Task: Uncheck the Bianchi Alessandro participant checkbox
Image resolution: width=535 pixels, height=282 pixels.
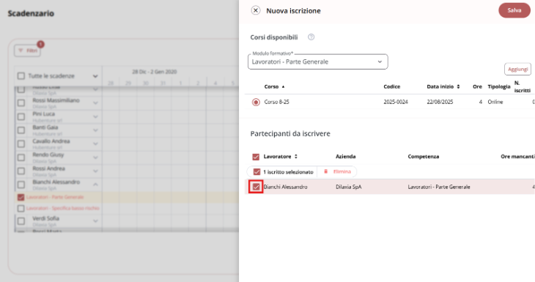Action: point(256,187)
